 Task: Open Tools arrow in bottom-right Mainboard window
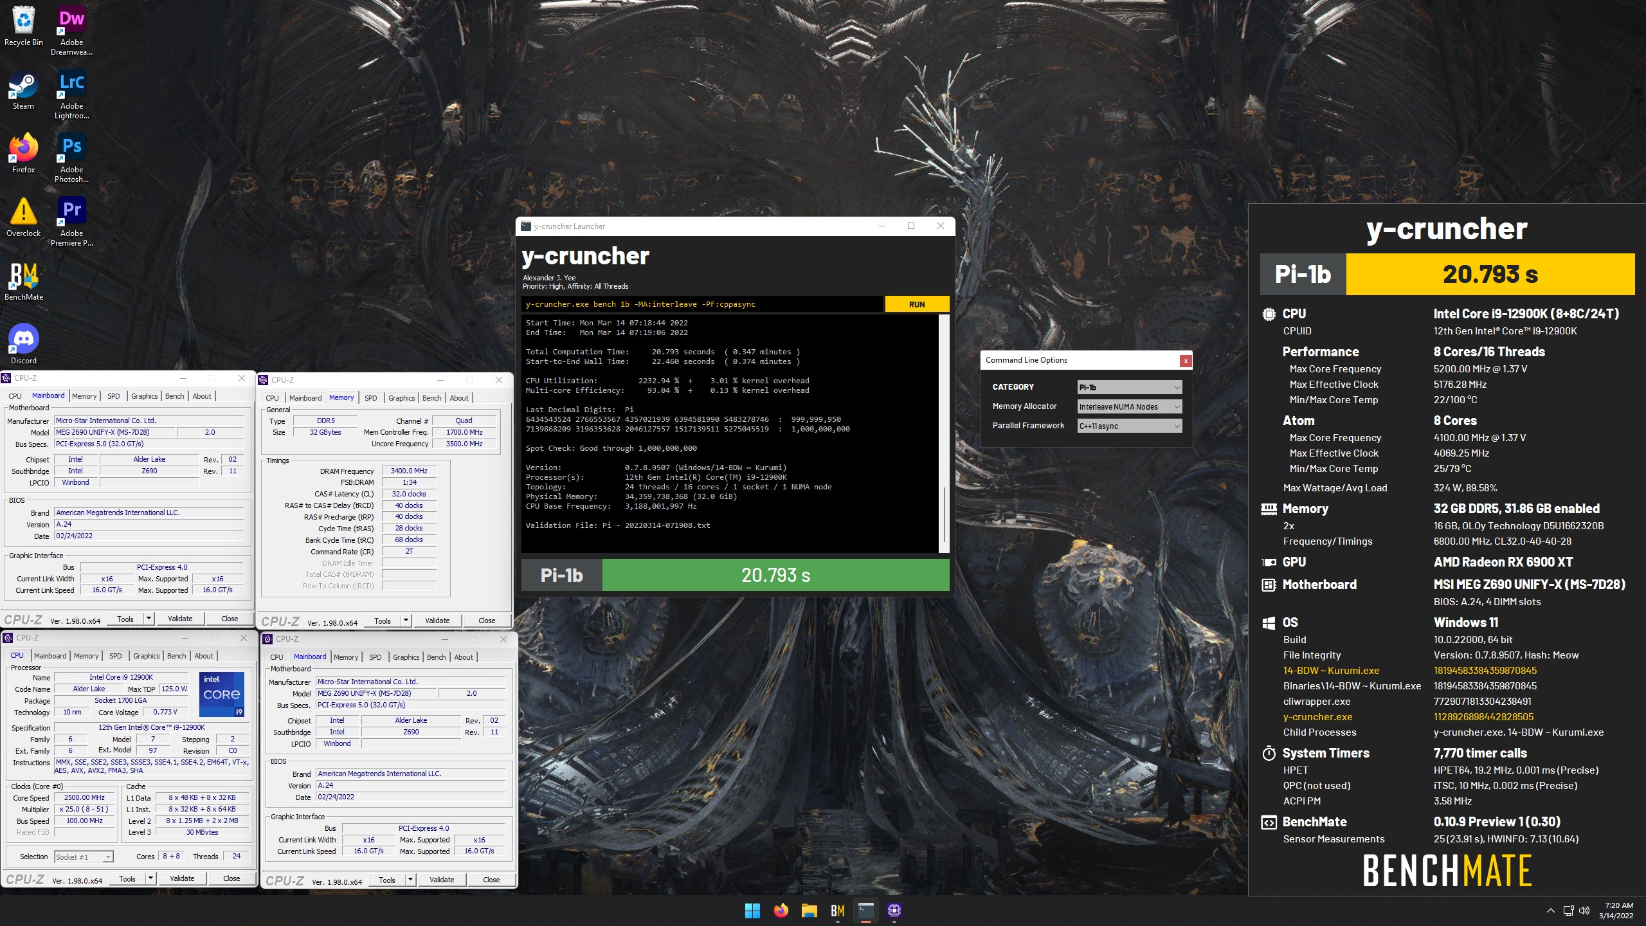410,880
